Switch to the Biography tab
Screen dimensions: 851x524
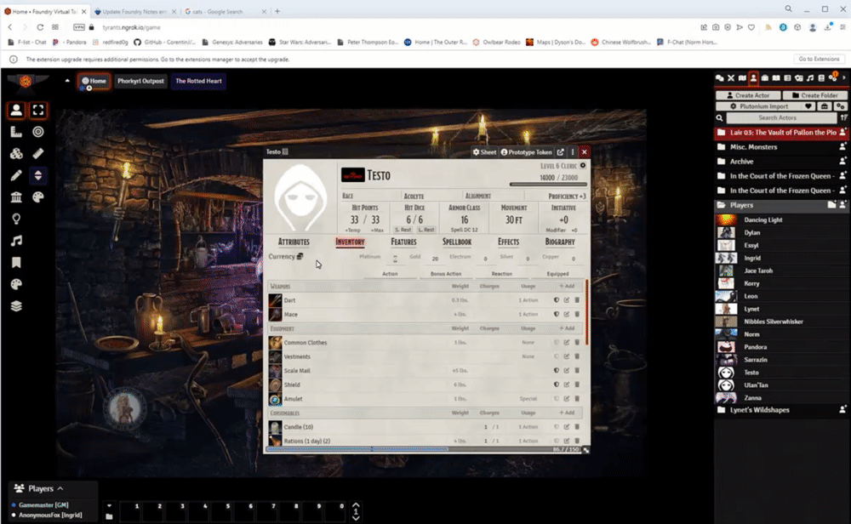tap(560, 242)
